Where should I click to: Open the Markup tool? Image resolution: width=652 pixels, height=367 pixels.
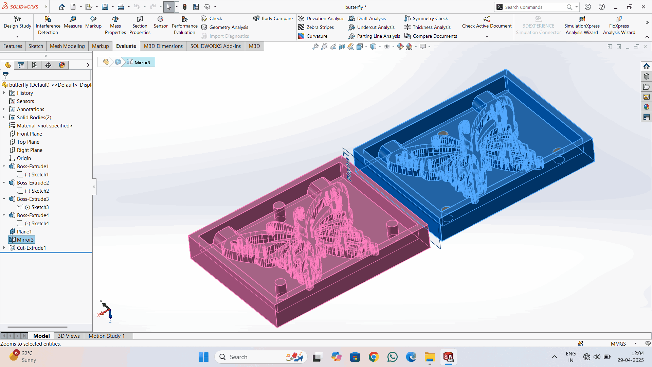point(93,22)
